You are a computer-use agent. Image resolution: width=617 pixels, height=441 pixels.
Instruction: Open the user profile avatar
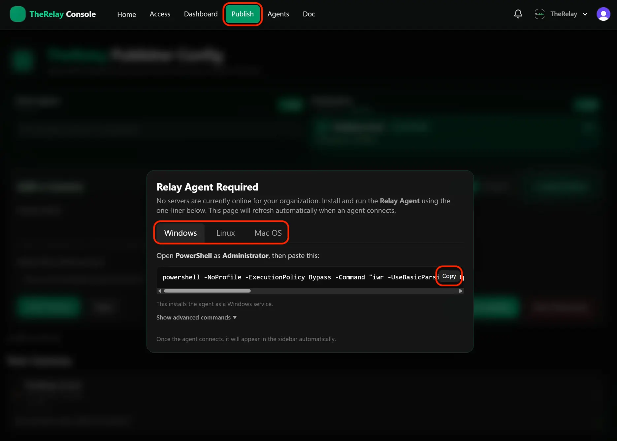pyautogui.click(x=603, y=14)
